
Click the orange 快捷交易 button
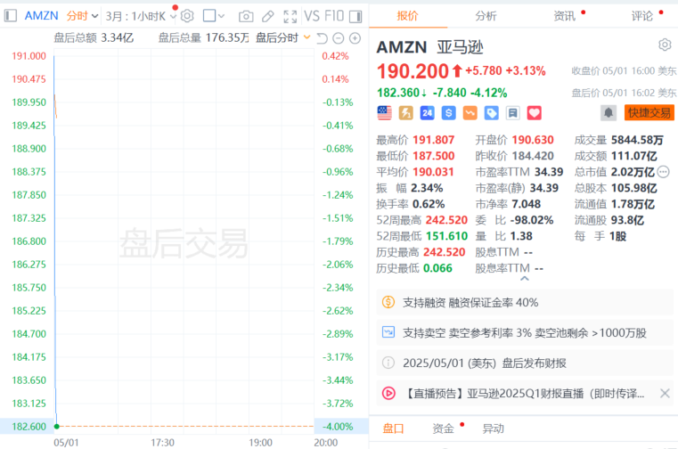[x=649, y=112]
